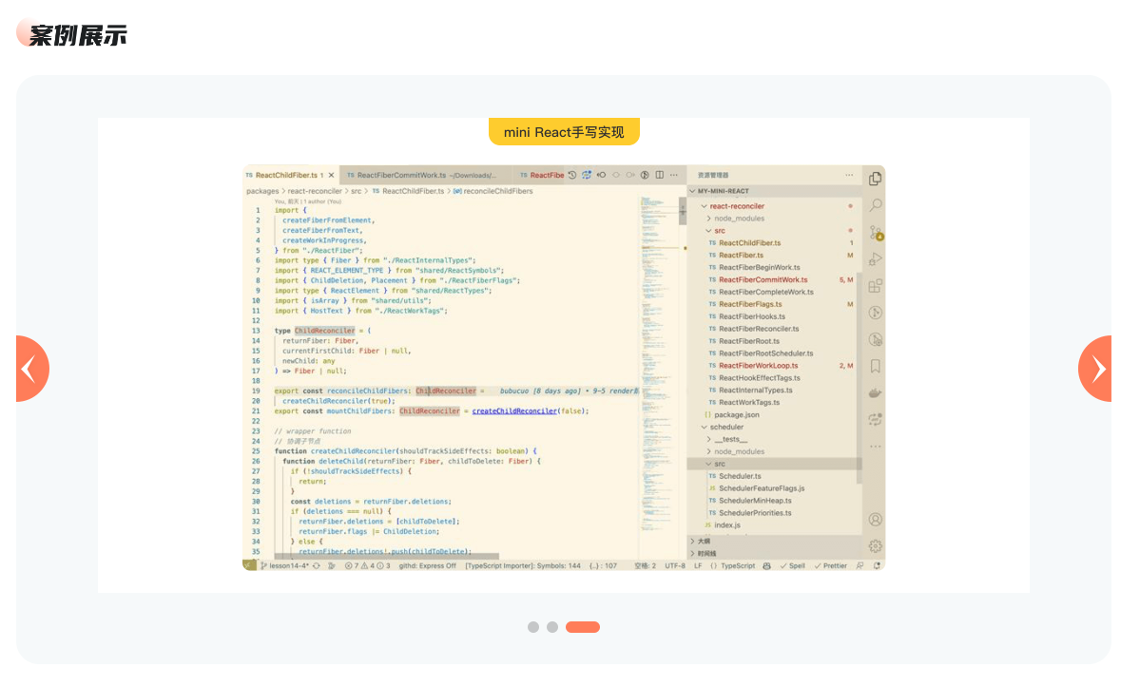
Task: Select the second carousel dot
Action: click(x=552, y=627)
